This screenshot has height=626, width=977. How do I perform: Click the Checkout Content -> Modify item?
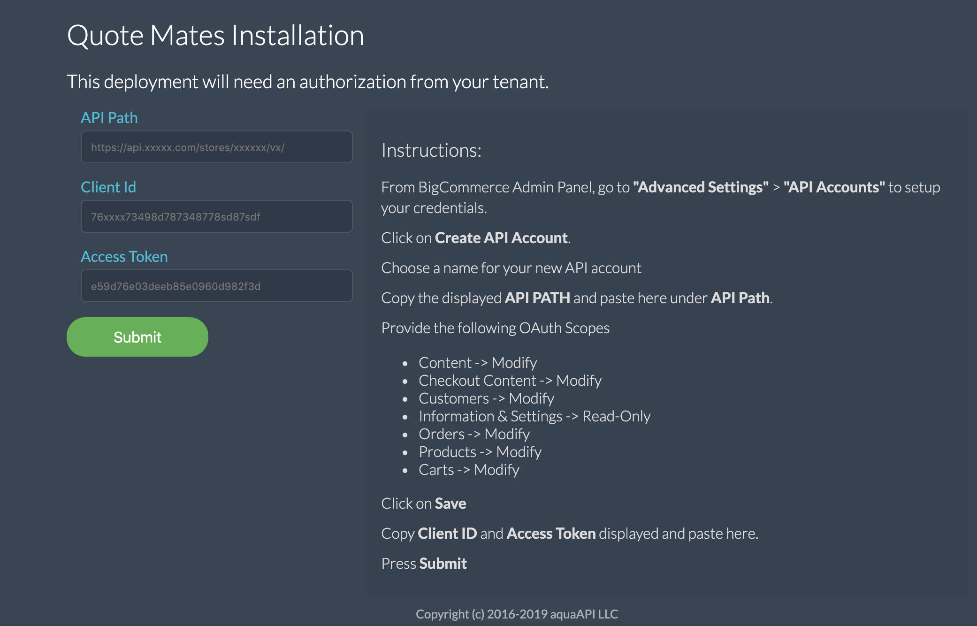coord(510,381)
